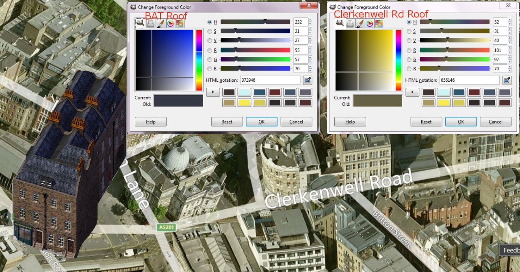Select the CMYK printer tab in BAT Roof dialog

[151, 24]
